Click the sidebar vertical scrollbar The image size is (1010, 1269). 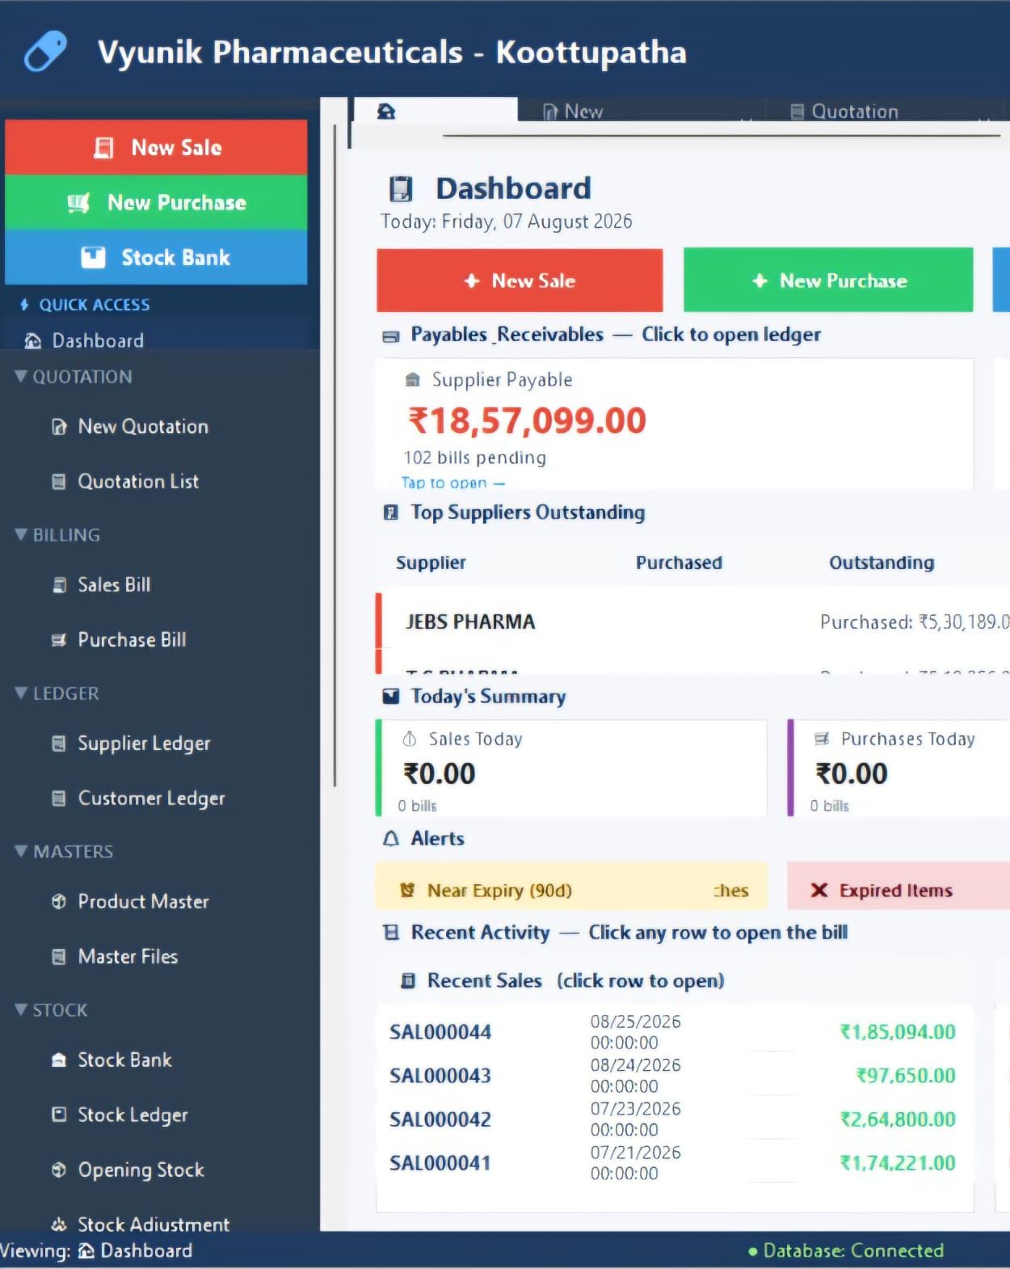click(335, 455)
